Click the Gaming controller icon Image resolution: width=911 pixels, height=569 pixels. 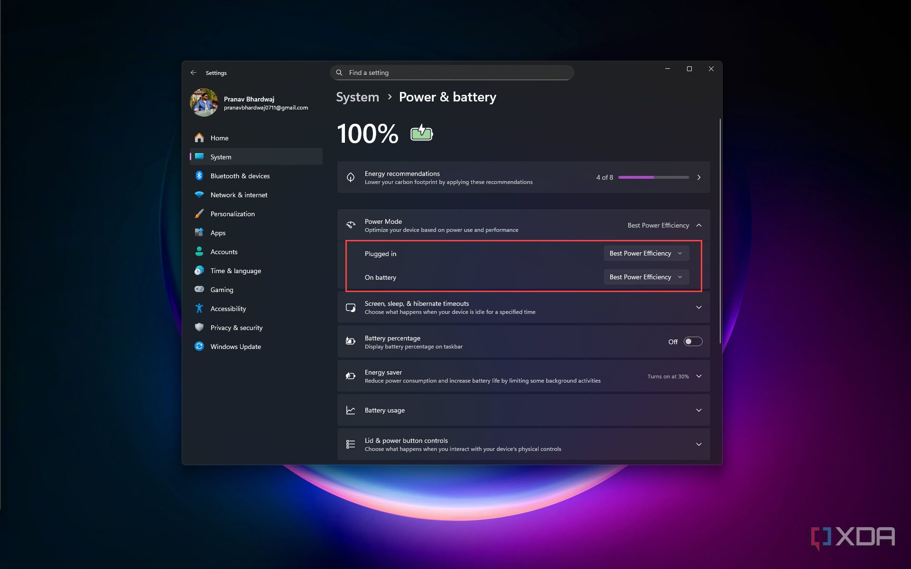click(199, 289)
